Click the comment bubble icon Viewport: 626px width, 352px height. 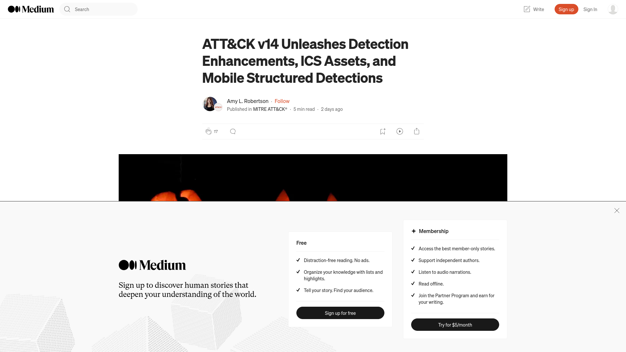(232, 131)
